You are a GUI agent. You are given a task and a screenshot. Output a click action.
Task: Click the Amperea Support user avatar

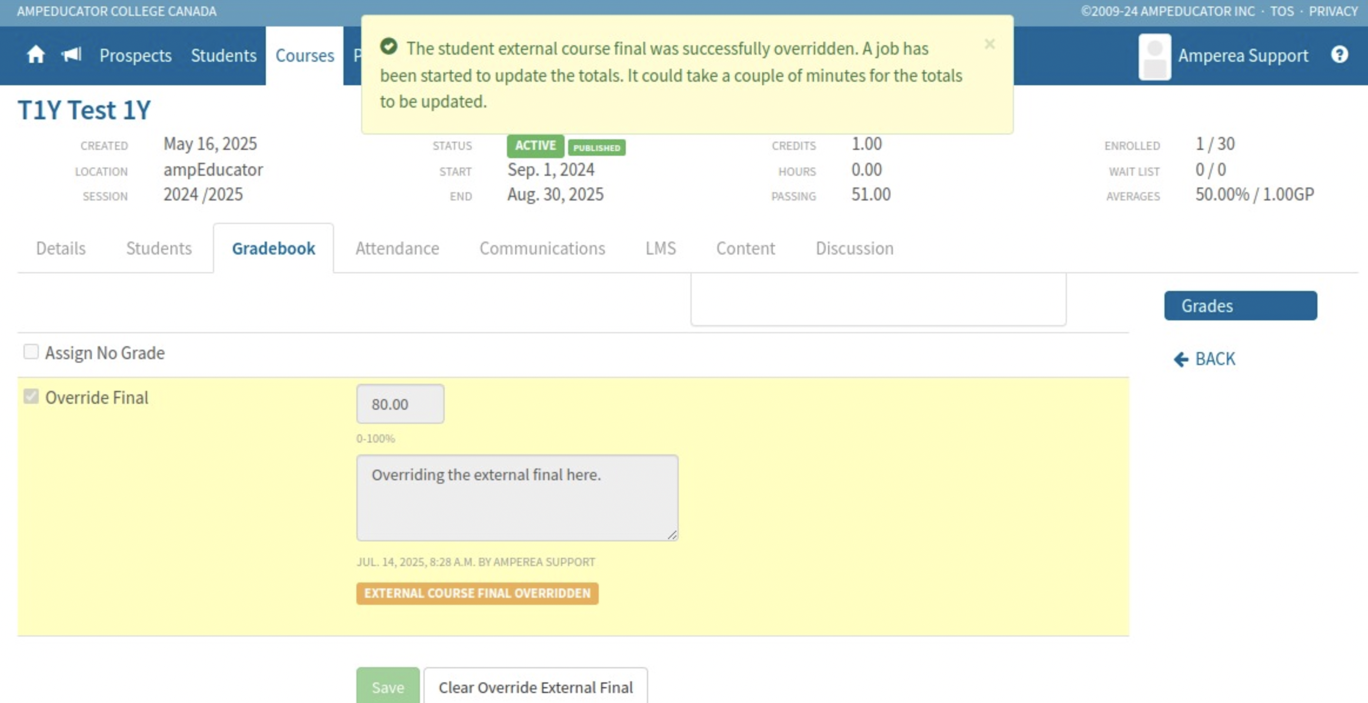[1154, 56]
